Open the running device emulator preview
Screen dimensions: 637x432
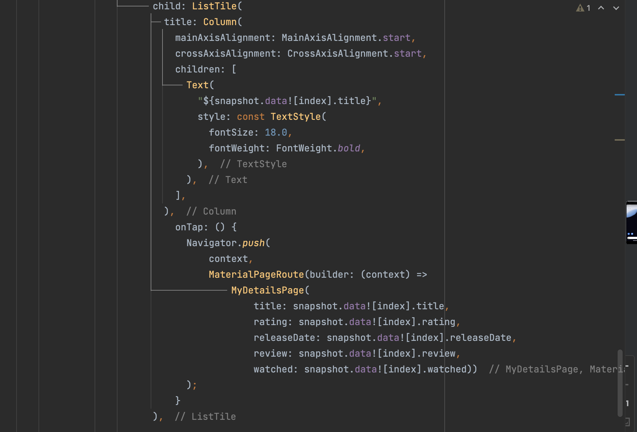631,222
